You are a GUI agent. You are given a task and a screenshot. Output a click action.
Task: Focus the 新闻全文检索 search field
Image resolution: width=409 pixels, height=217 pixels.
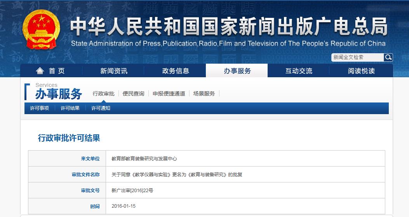click(x=358, y=57)
